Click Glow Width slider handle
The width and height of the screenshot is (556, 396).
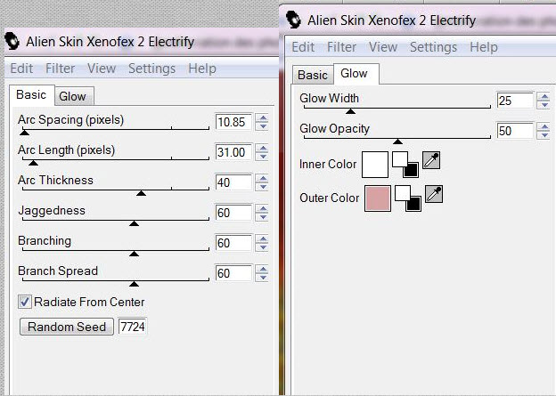(x=351, y=111)
